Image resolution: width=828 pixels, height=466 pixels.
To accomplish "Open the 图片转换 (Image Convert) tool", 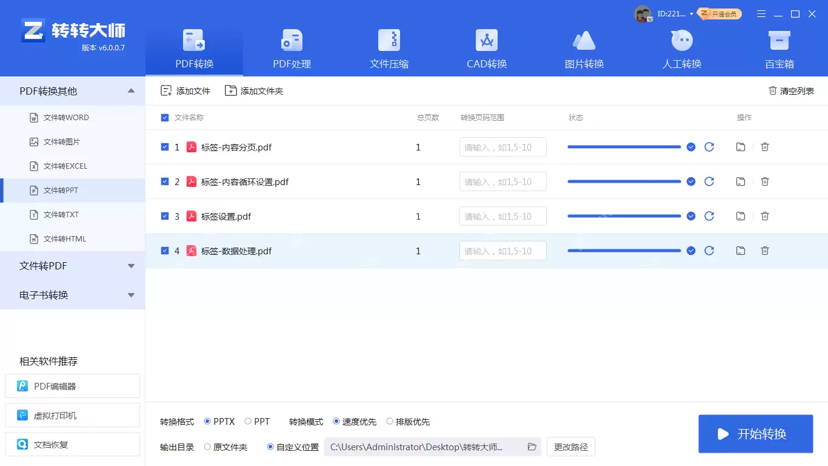I will point(584,49).
